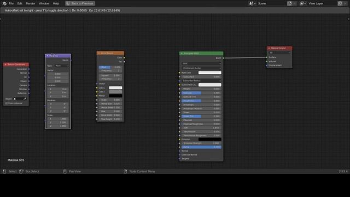The width and height of the screenshot is (350, 197).
Task: Click the Metallic slider
Action: (x=201, y=89)
